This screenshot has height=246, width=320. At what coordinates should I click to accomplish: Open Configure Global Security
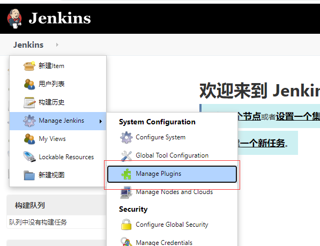pyautogui.click(x=172, y=225)
